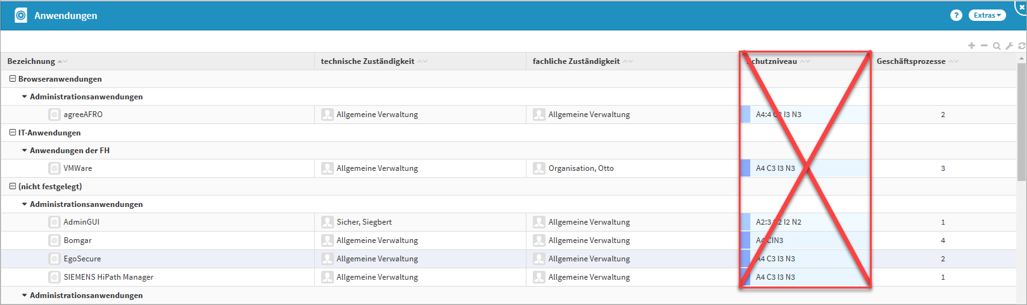Sort by Geschäftsprozesse column header

pos(910,61)
